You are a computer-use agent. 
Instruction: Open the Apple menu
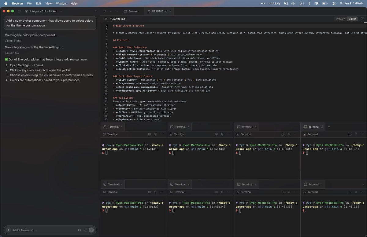[6, 3]
